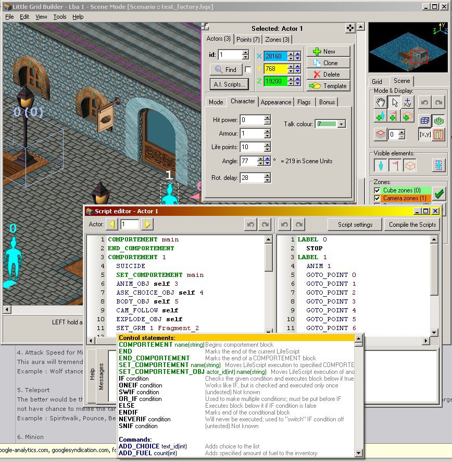Image resolution: width=452 pixels, height=462 pixels.
Task: Click the add new zone cube icon
Action: tap(407, 116)
